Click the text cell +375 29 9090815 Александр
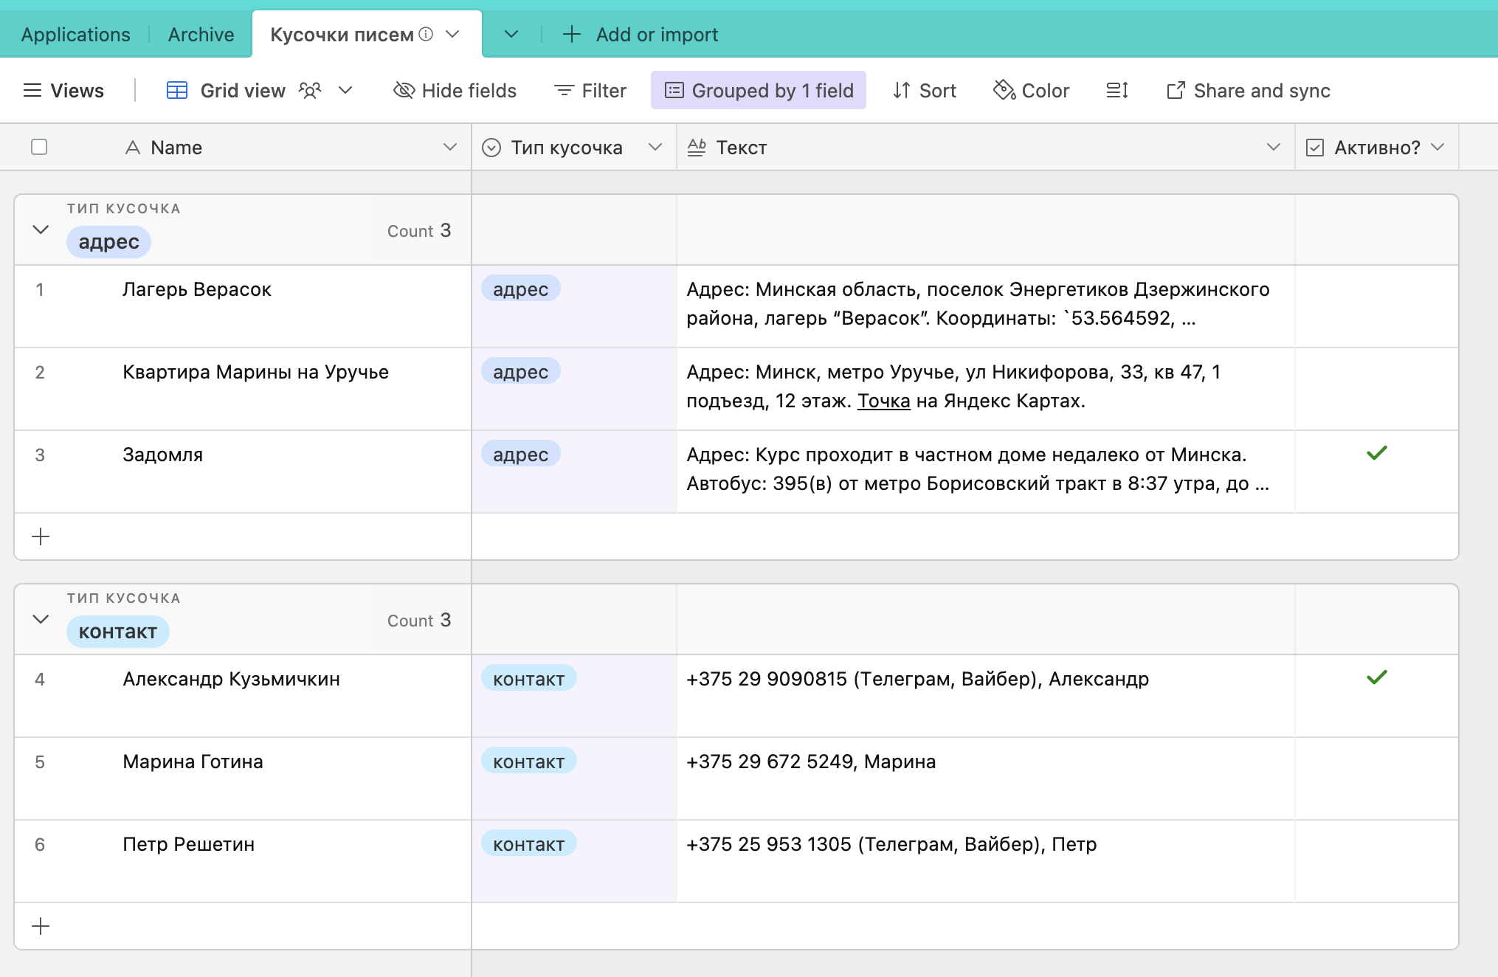1498x977 pixels. pos(986,696)
